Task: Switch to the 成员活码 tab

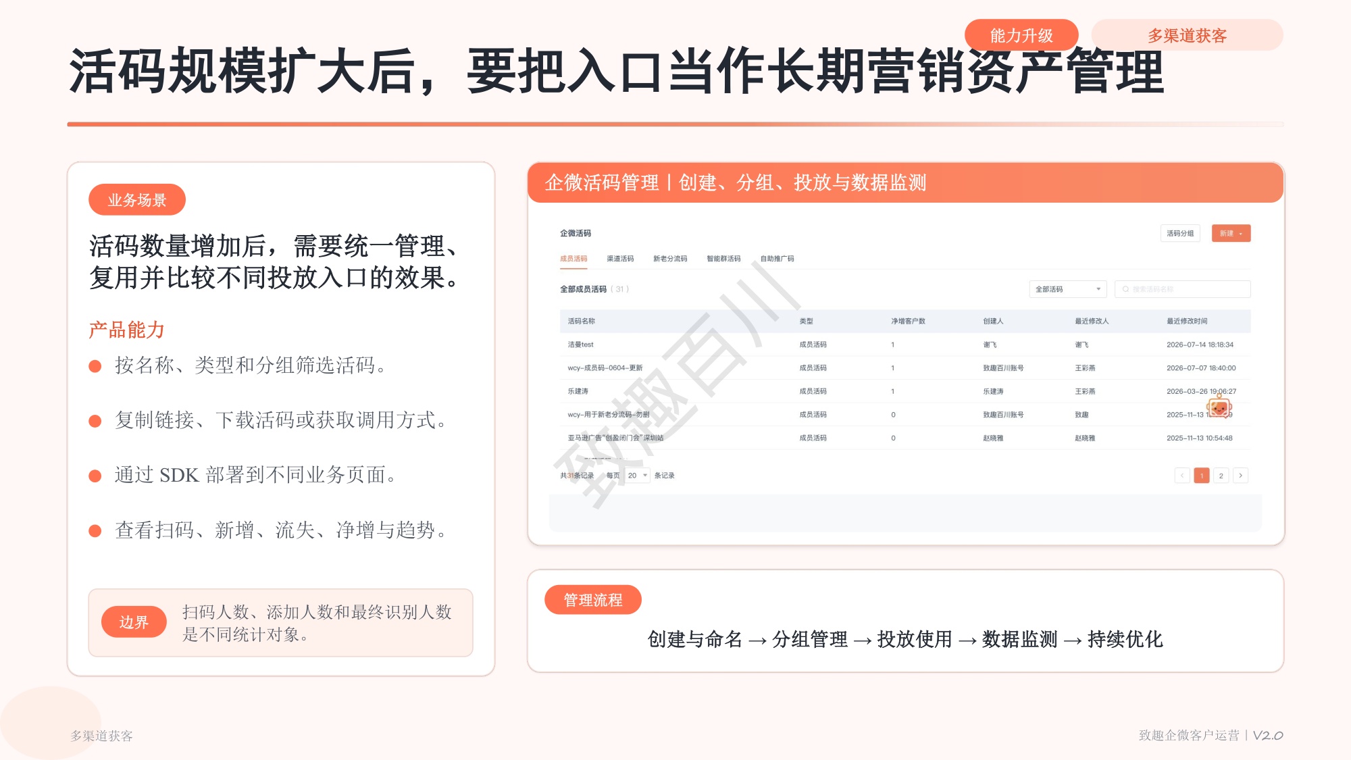Action: pos(573,259)
